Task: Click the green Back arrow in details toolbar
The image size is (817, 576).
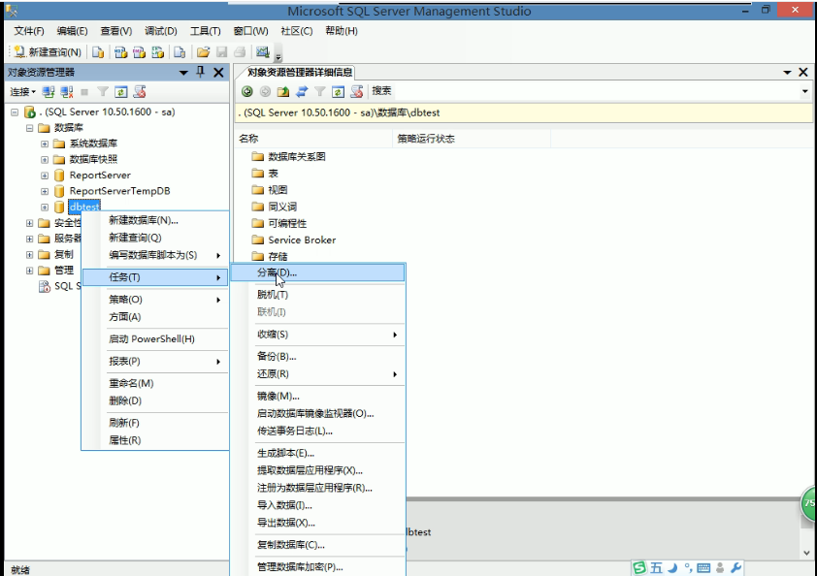Action: (247, 92)
